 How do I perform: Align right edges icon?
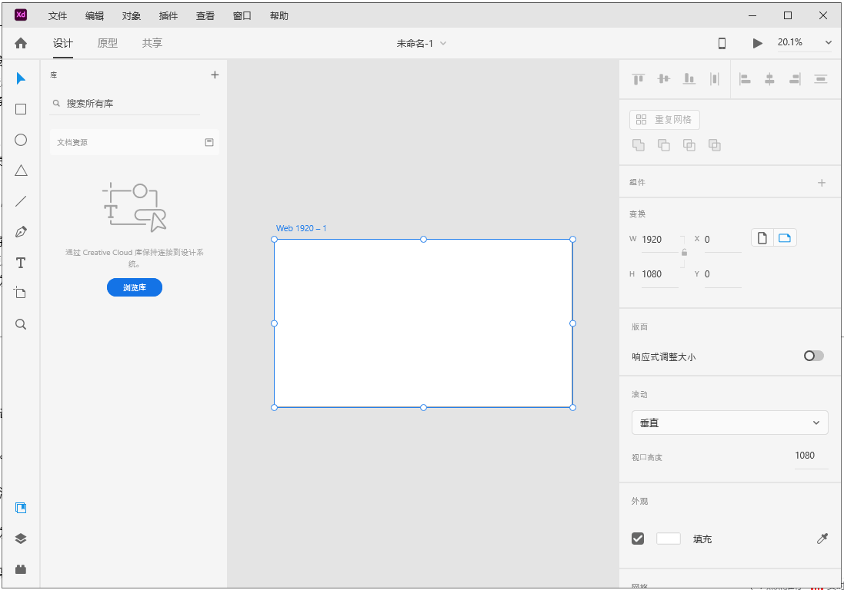pos(795,79)
